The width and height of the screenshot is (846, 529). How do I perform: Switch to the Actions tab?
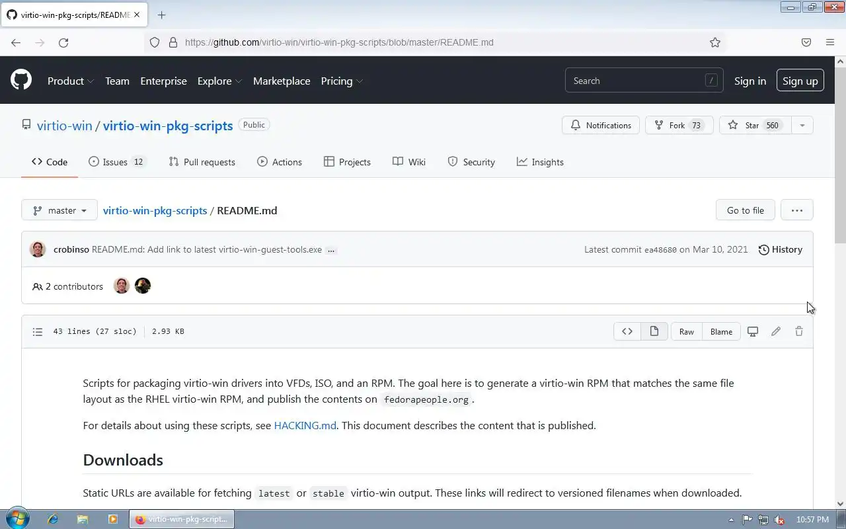[x=280, y=162]
